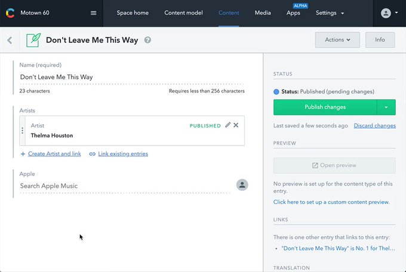Screen dimensions: 406x272
Task: Click 'Last saved a few seconds ago' text
Action: tap(310, 126)
